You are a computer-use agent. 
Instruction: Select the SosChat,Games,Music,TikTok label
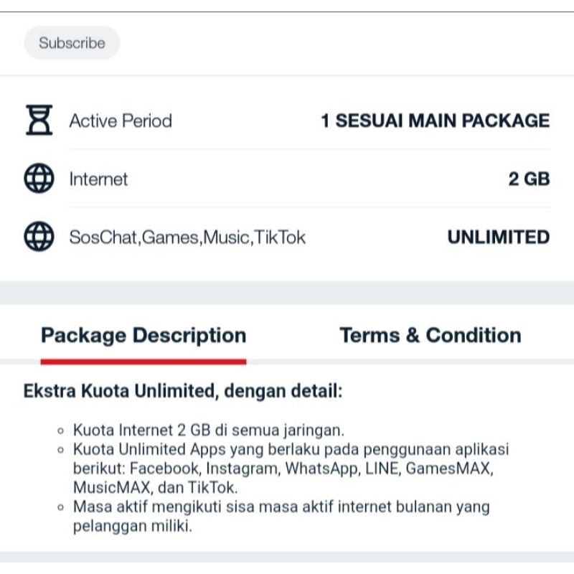point(187,237)
